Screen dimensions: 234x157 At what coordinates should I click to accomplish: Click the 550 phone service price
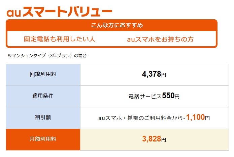point(168,96)
